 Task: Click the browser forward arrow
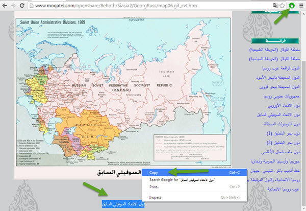pos(13,6)
